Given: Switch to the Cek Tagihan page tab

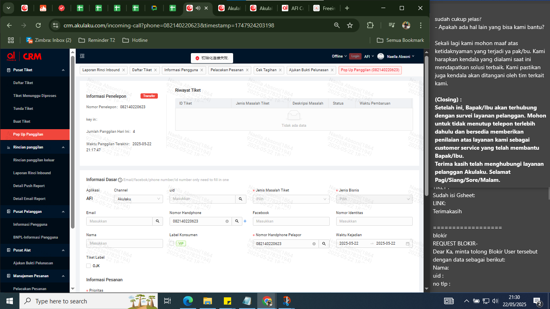Looking at the screenshot, I should coord(267,70).
